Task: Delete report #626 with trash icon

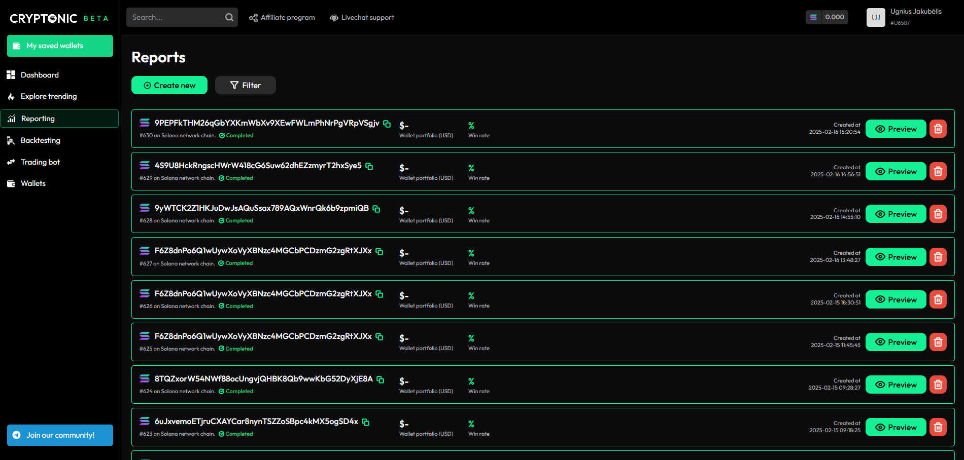Action: 938,299
